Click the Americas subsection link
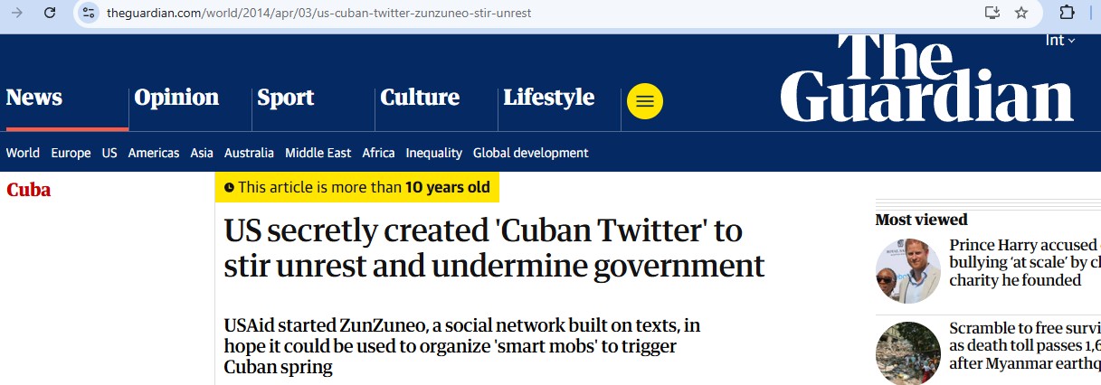 click(x=154, y=153)
